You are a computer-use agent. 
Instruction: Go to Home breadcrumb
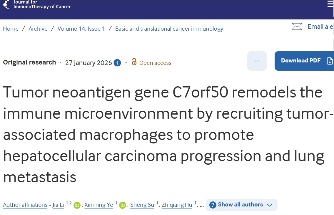click(11, 29)
